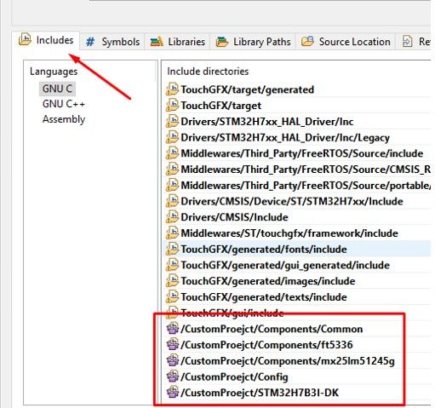Viewport: 435px width, 408px height.
Task: Select Assembly language
Action: 64,119
